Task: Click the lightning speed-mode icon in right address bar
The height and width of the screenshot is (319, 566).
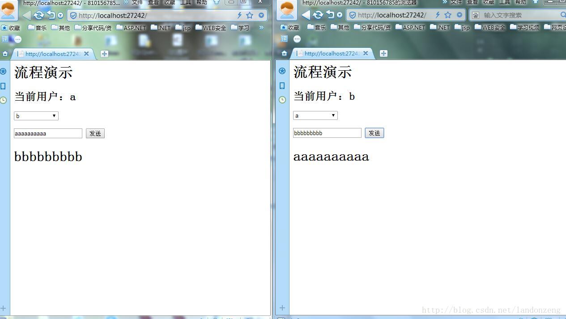Action: (437, 15)
